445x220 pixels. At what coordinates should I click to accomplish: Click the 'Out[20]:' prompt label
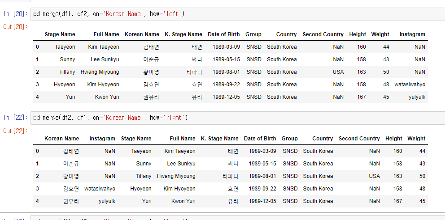coord(15,26)
